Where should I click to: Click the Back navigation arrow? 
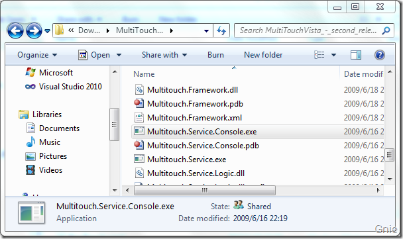(x=15, y=31)
